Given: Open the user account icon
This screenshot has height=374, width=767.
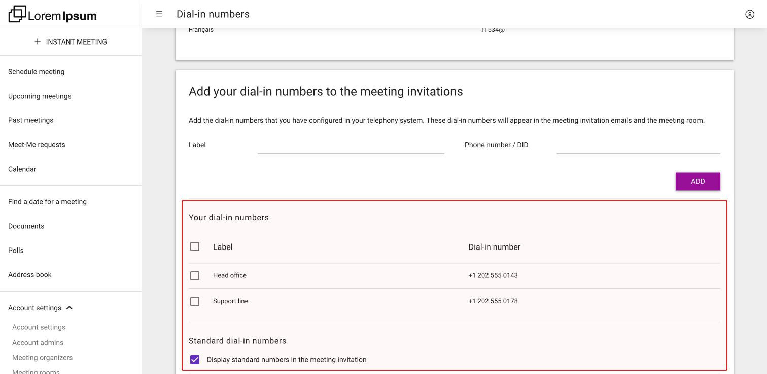Looking at the screenshot, I should [750, 14].
